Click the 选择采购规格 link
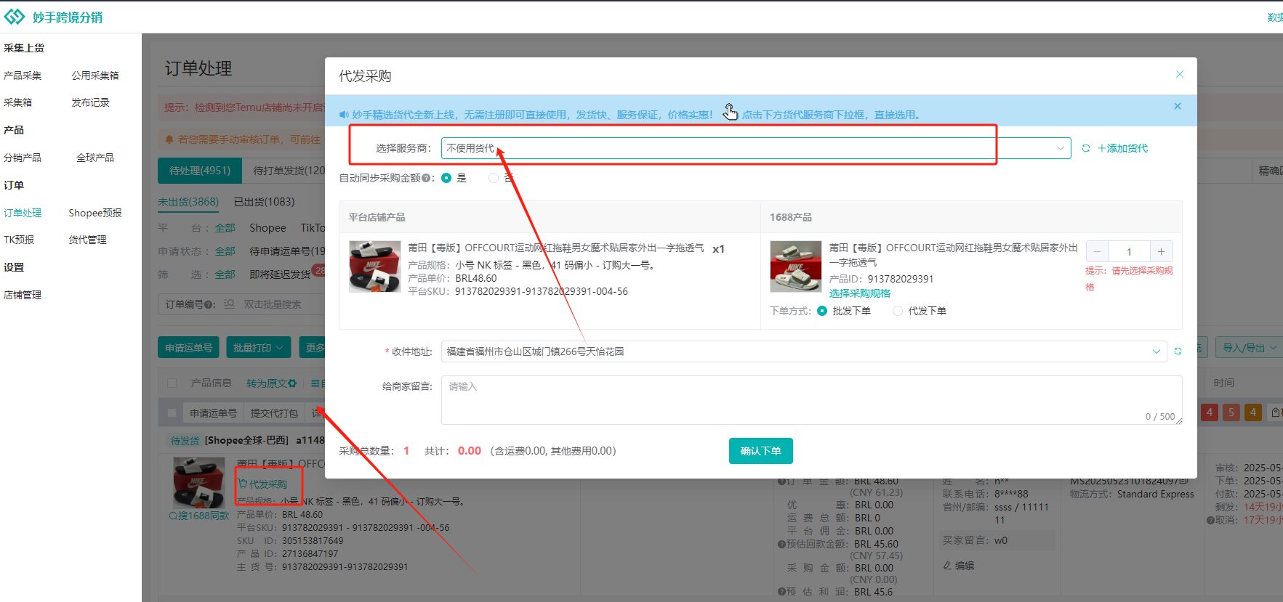1283x602 pixels. point(860,293)
